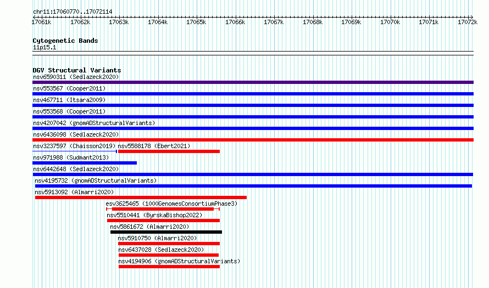Select the dark purple nsv6590311 variant bar
The width and height of the screenshot is (489, 288).
[253, 82]
